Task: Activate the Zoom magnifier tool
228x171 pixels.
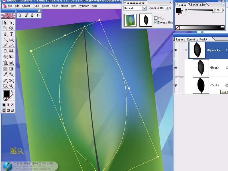Action: 11,86
